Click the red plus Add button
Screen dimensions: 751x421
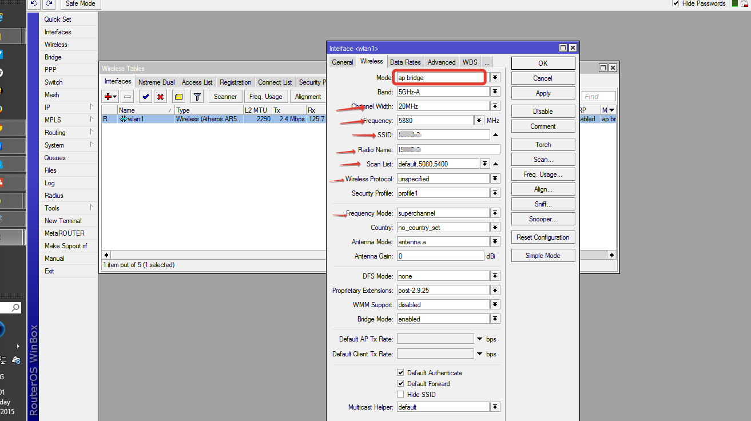coord(108,97)
